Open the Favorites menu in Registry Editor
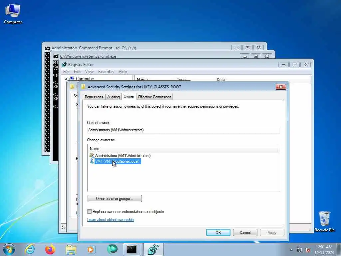This screenshot has width=341, height=256. click(106, 72)
